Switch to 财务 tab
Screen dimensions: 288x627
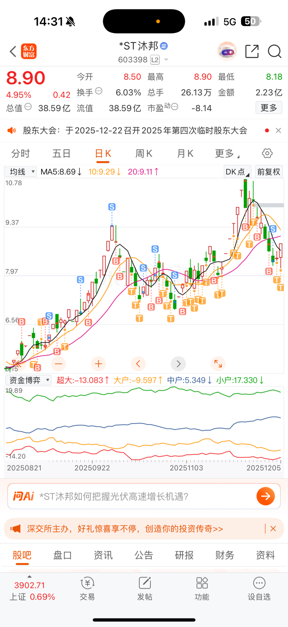tap(225, 555)
